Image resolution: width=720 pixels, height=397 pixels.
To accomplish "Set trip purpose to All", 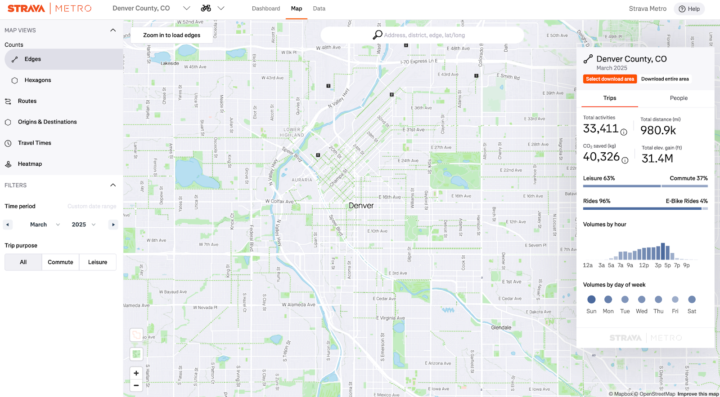I will coord(23,262).
